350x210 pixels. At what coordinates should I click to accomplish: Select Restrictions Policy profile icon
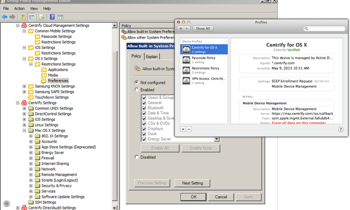tap(186, 70)
